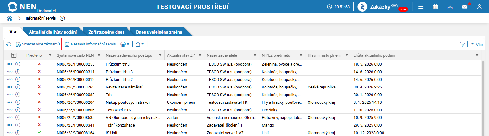The width and height of the screenshot is (489, 136).
Task: Click the Zakázky GOV logo
Action: point(383,7)
